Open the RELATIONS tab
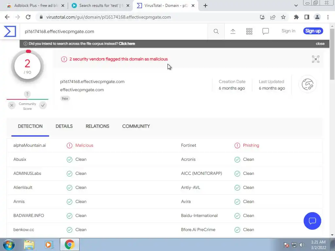 click(97, 126)
